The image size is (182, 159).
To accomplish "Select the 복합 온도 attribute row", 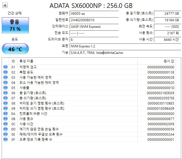I will tap(89, 72).
